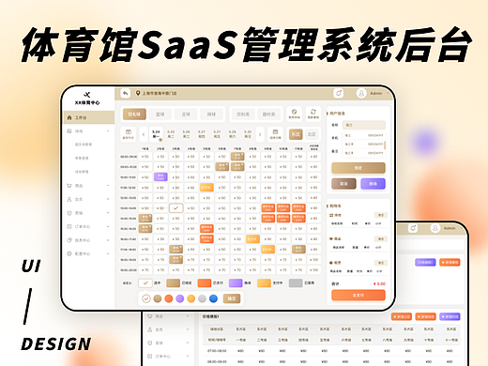This screenshot has width=488, height=366.
Task: Click the purple 换场 button in user panel
Action: pos(373,184)
